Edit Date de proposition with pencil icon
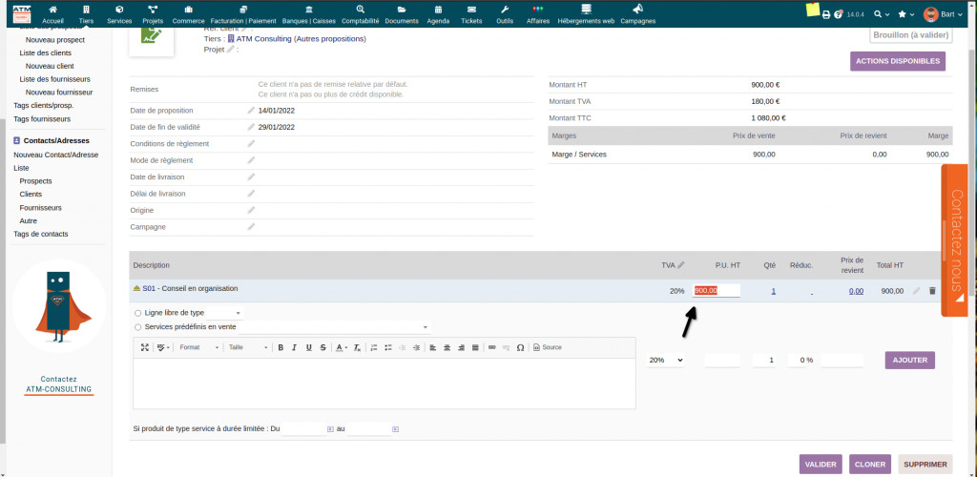Screen dimensions: 977x477 tap(251, 111)
